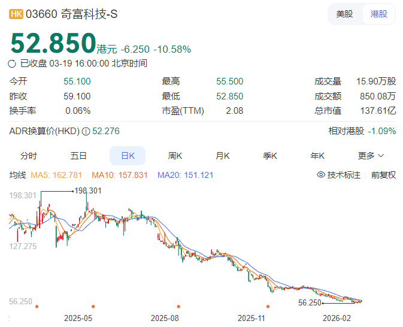Open the 前复权 adjustment selector
Screen dimensions: 403x327
click(383, 175)
